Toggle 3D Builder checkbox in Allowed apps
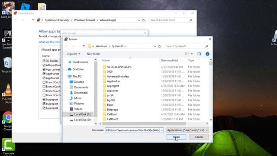The height and width of the screenshot is (156, 277). coord(44,61)
